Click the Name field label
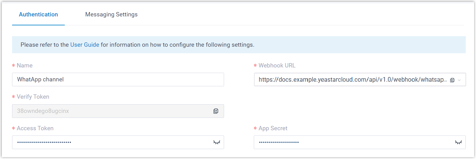The image size is (476, 159). pos(24,66)
